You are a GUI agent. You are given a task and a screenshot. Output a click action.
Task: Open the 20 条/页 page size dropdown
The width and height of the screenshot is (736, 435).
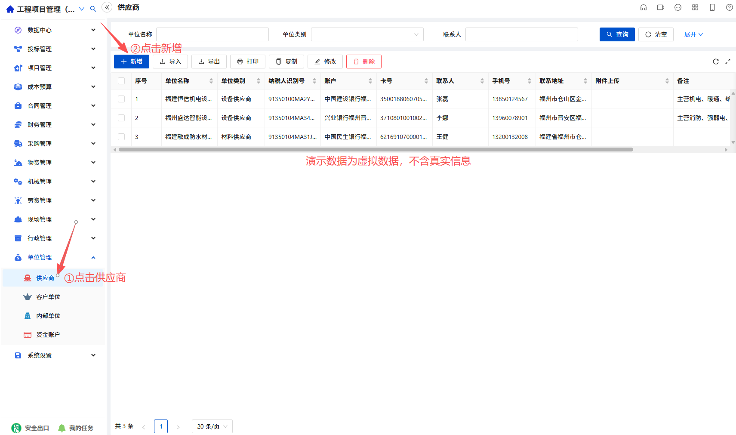point(212,426)
